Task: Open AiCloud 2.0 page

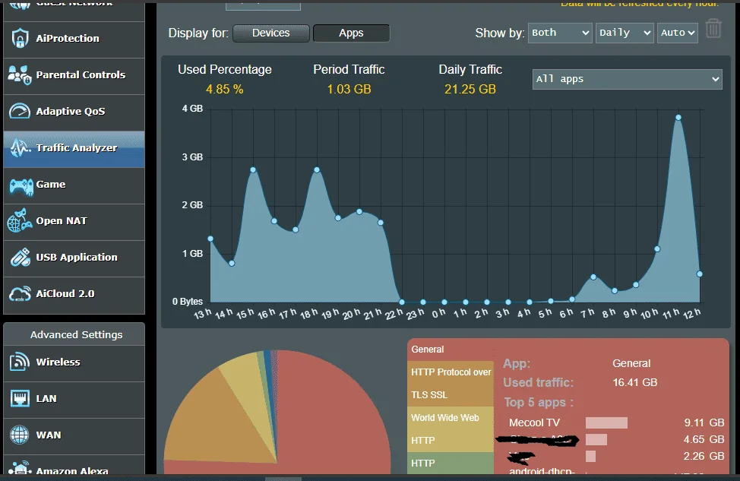Action: coord(74,295)
